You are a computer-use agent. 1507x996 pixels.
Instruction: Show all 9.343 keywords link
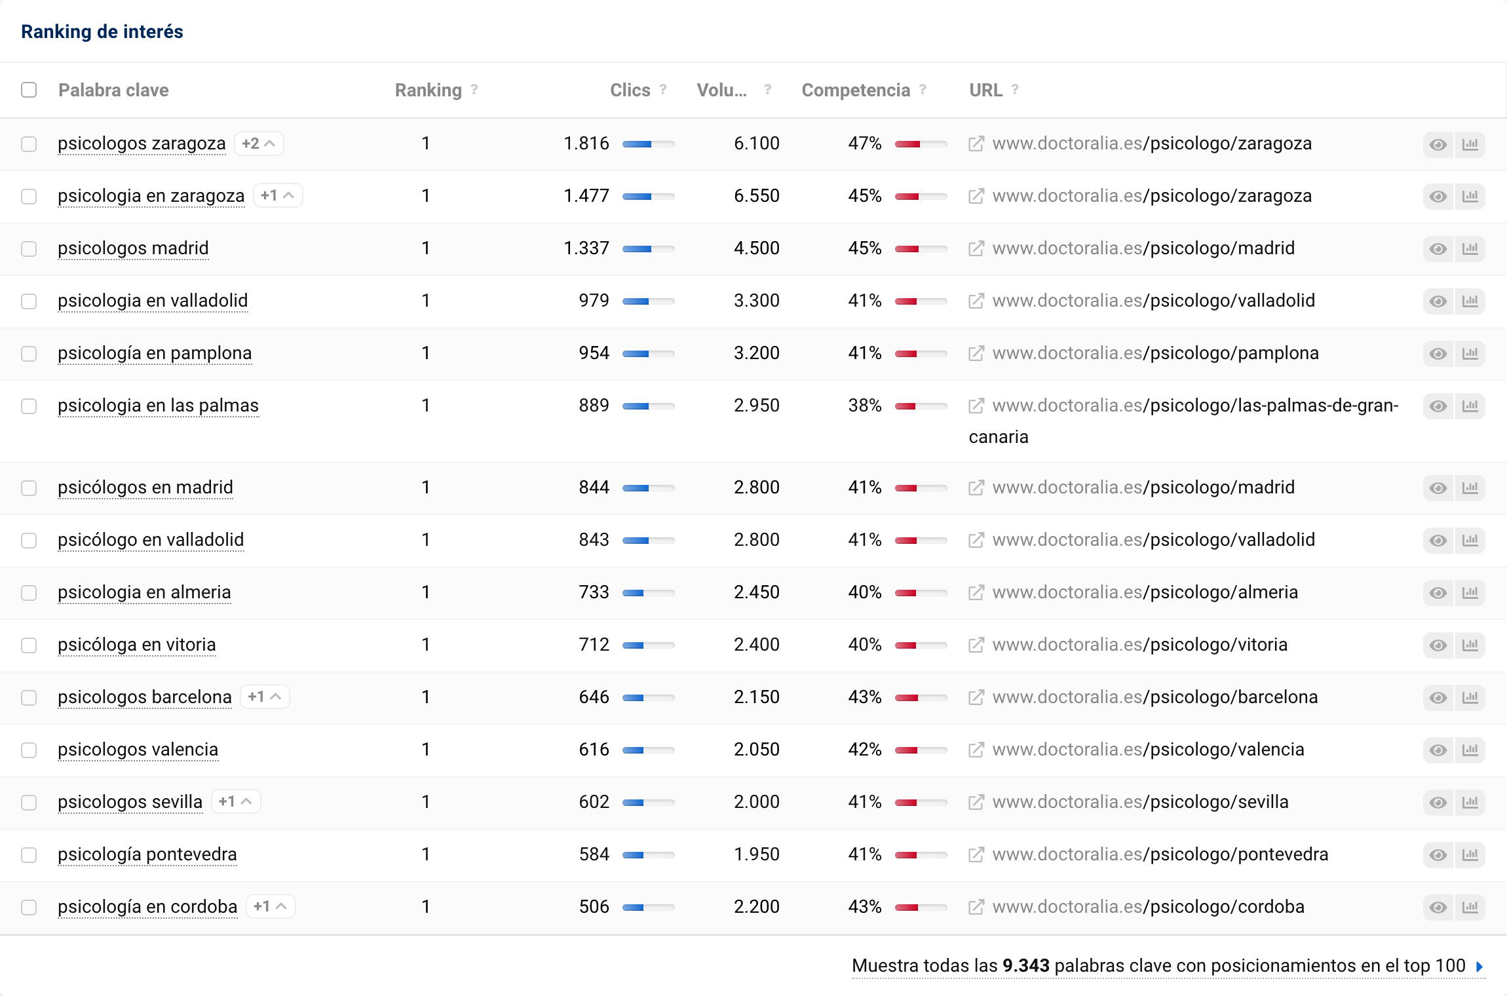1166,966
